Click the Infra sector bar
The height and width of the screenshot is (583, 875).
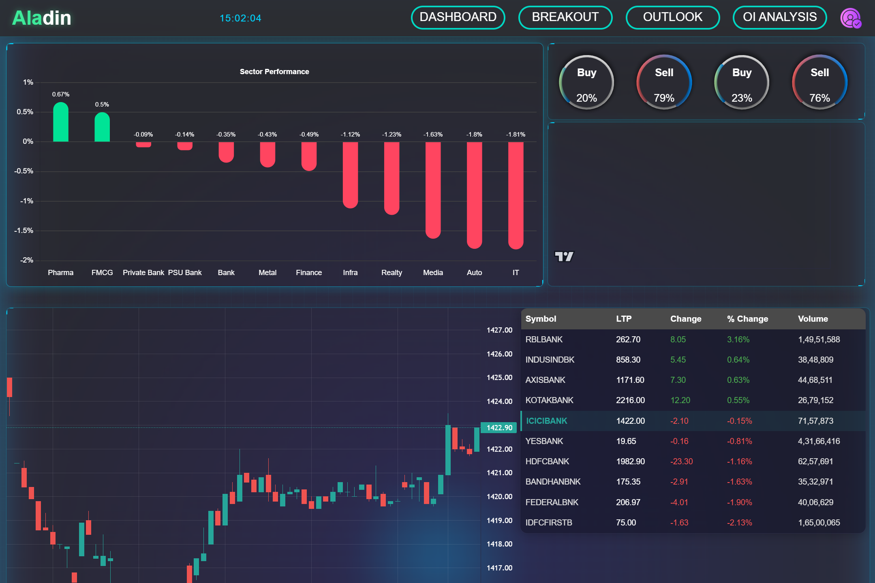(350, 175)
